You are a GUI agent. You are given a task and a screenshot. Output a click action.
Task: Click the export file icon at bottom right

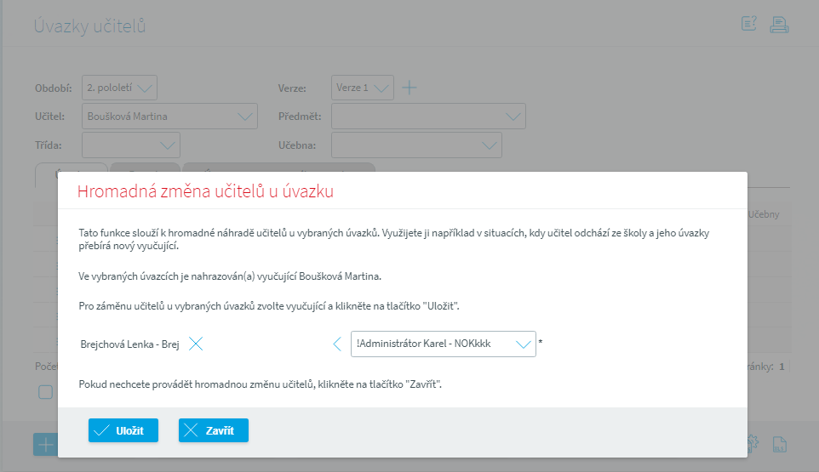(x=778, y=443)
